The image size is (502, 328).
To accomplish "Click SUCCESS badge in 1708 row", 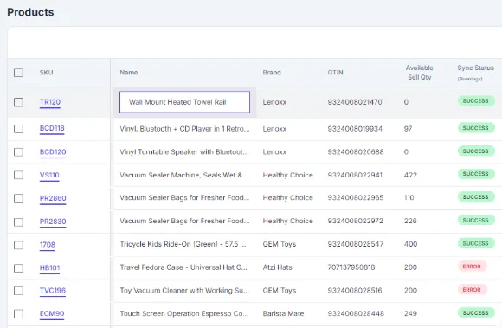I will click(x=476, y=243).
